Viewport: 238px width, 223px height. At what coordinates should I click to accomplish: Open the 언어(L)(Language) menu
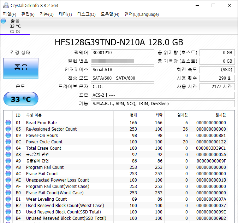pyautogui.click(x=142, y=14)
